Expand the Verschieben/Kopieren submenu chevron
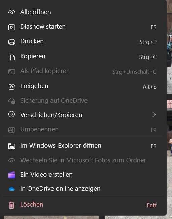172x219 pixels. (x=154, y=115)
